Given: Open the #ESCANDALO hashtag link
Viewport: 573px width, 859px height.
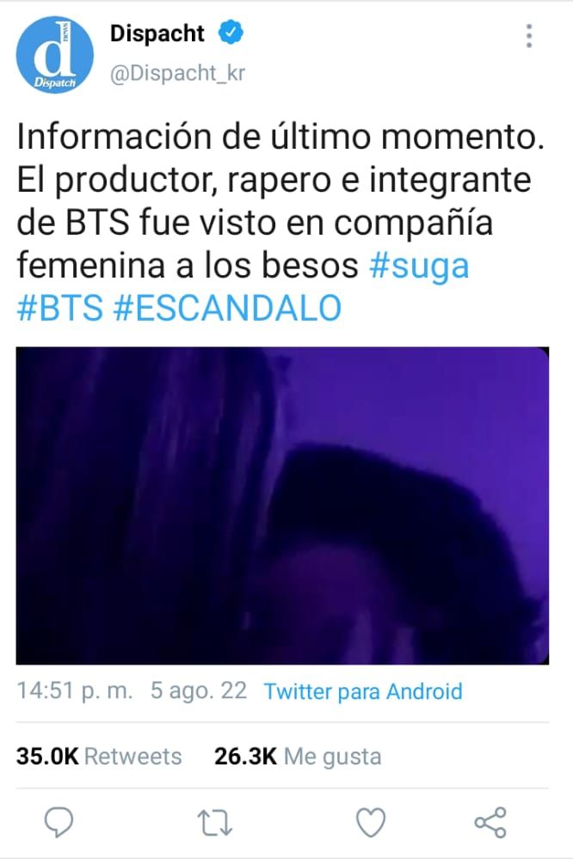Looking at the screenshot, I should coord(227,308).
